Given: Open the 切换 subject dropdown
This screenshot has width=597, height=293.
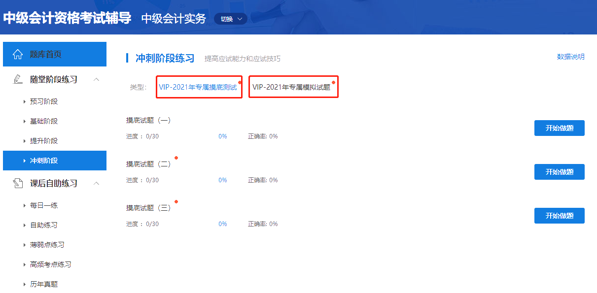Looking at the screenshot, I should (x=230, y=18).
